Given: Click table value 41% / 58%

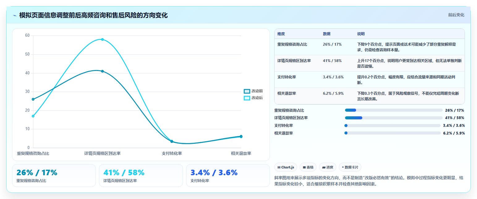Looking at the screenshot, I should tap(332, 61).
